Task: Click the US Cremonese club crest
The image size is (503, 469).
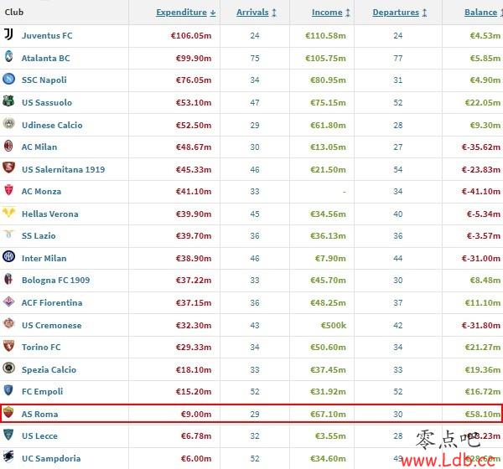Action: tap(8, 323)
